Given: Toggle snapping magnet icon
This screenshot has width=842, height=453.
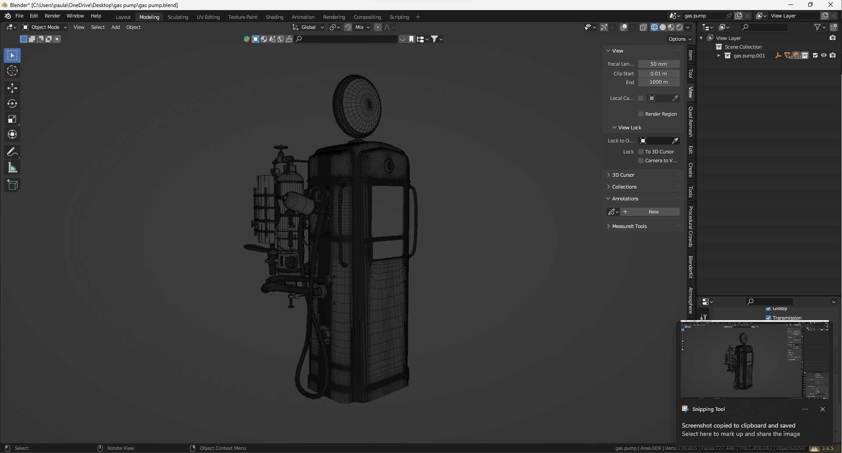Looking at the screenshot, I should tap(348, 27).
